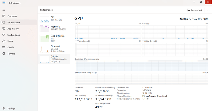This screenshot has width=212, height=111.
Task: Click the 3.5/24.0 GB shared memory value
Action: click(x=103, y=99)
